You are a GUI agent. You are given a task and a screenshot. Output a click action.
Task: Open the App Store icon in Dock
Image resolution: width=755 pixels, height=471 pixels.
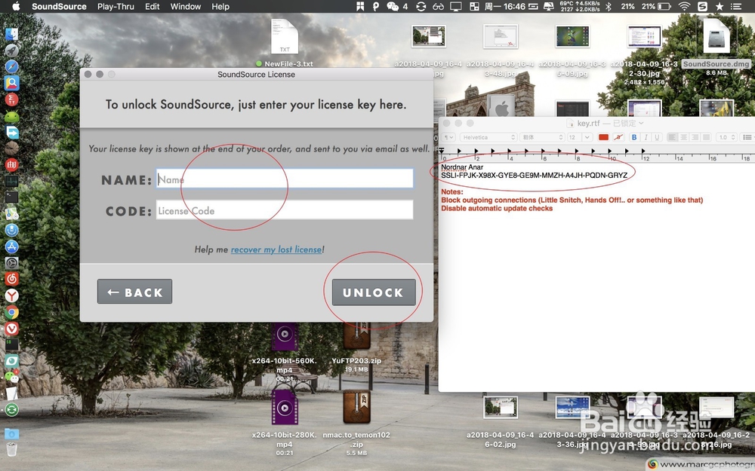[x=11, y=246]
